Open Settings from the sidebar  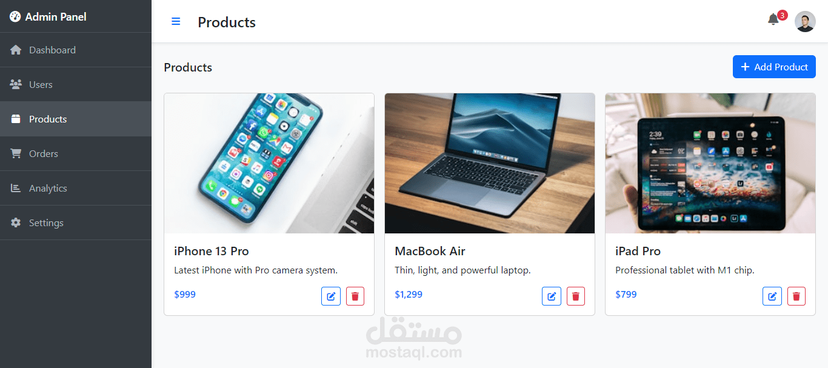pos(76,222)
